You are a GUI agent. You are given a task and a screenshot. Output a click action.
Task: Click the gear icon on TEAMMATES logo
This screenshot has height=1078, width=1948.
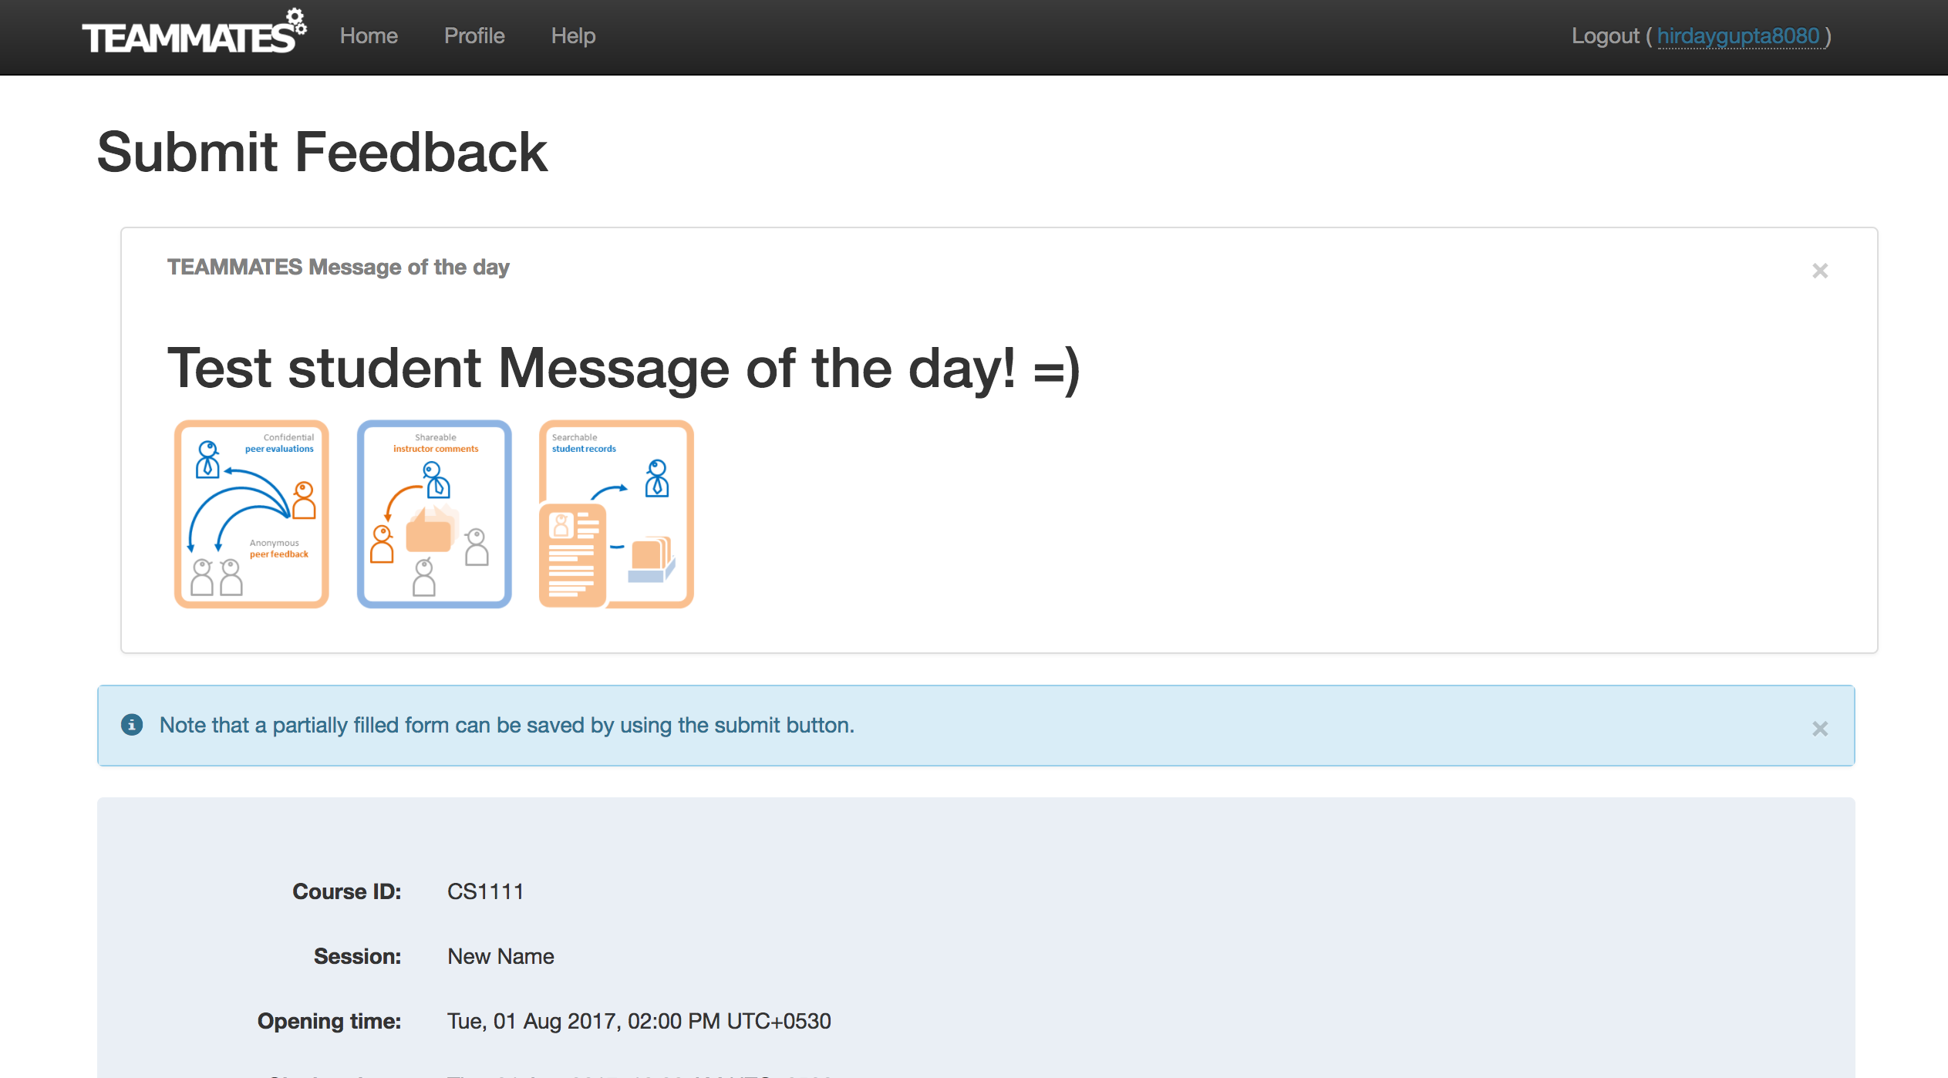click(x=295, y=20)
